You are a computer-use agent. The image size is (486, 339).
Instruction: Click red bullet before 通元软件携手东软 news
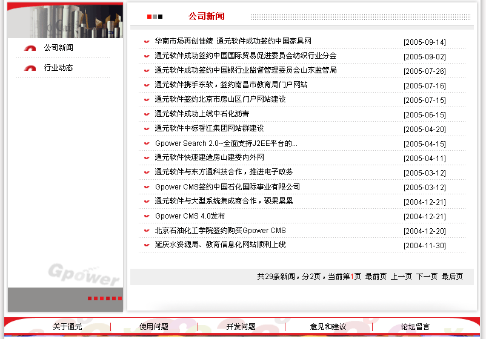pyautogui.click(x=147, y=85)
